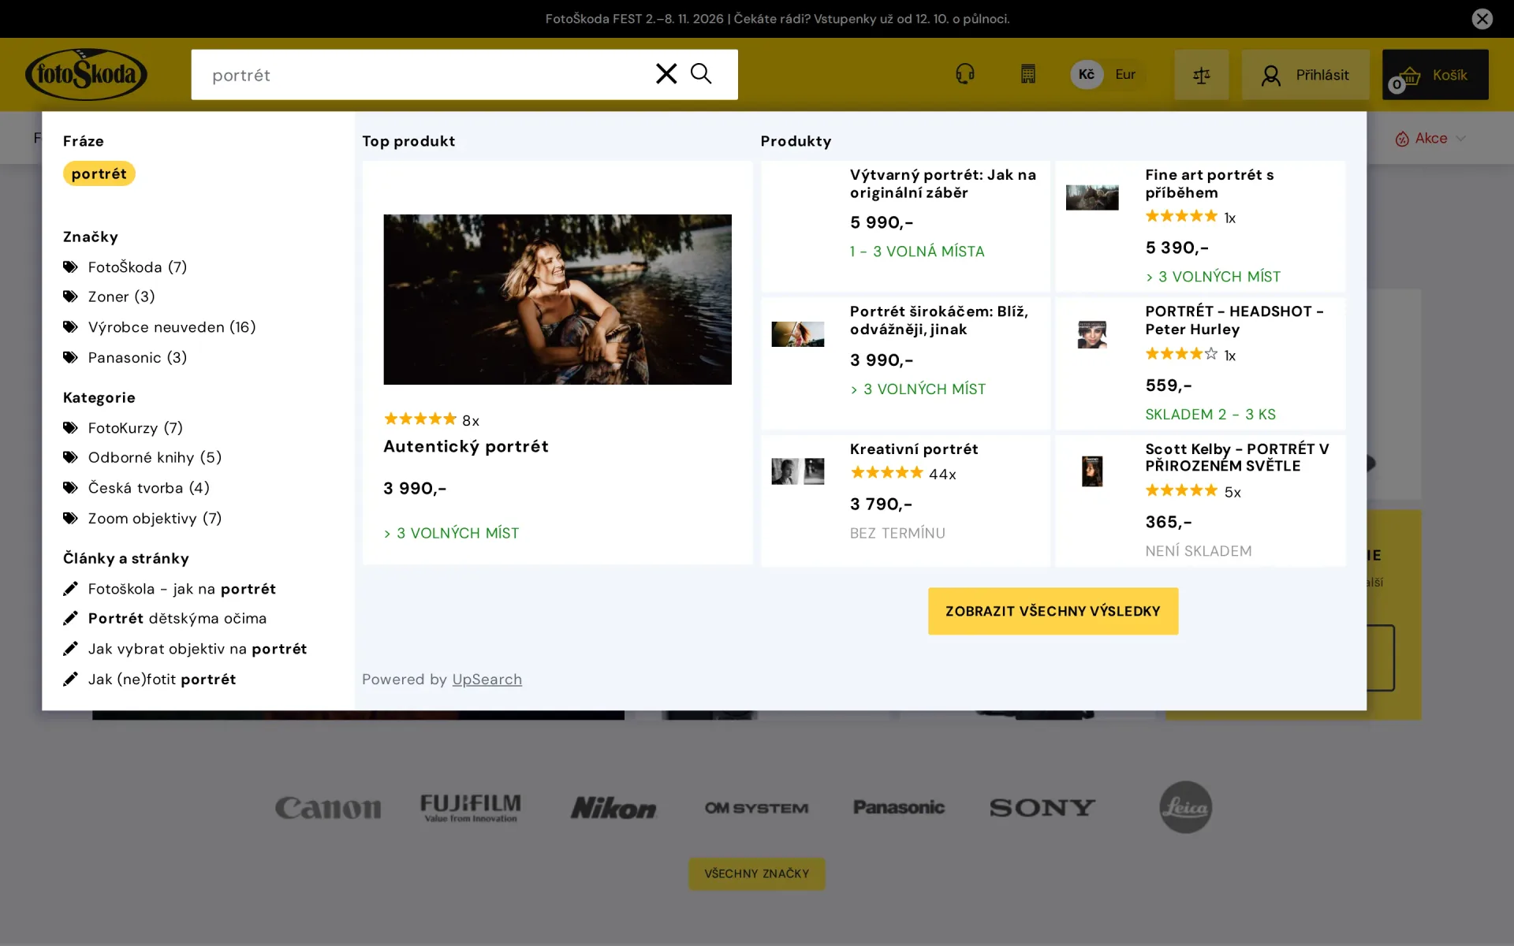Open the Leica brand logo
The height and width of the screenshot is (946, 1514).
(1185, 807)
